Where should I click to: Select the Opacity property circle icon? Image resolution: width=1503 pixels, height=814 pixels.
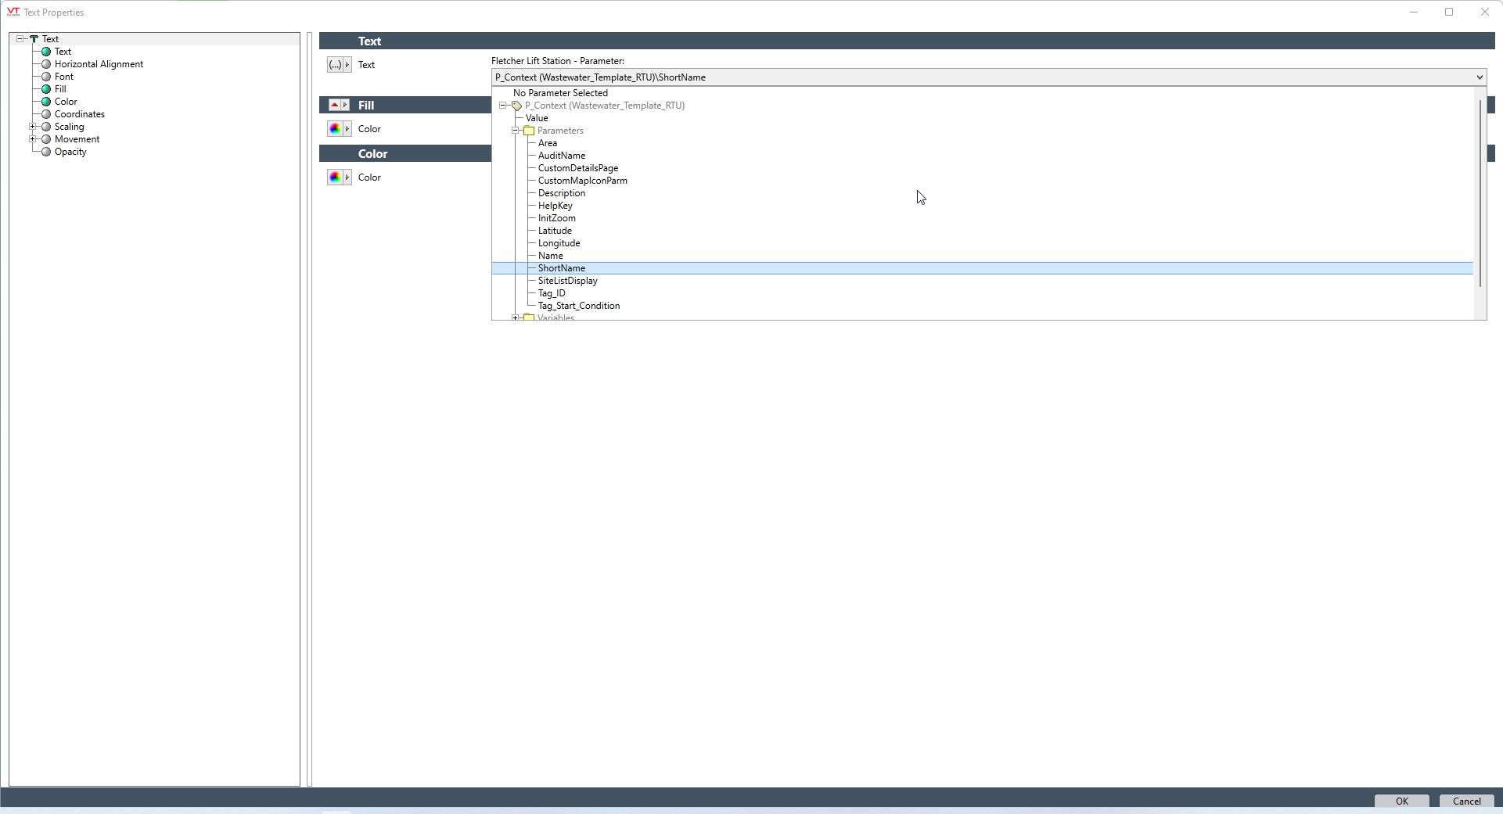[46, 152]
